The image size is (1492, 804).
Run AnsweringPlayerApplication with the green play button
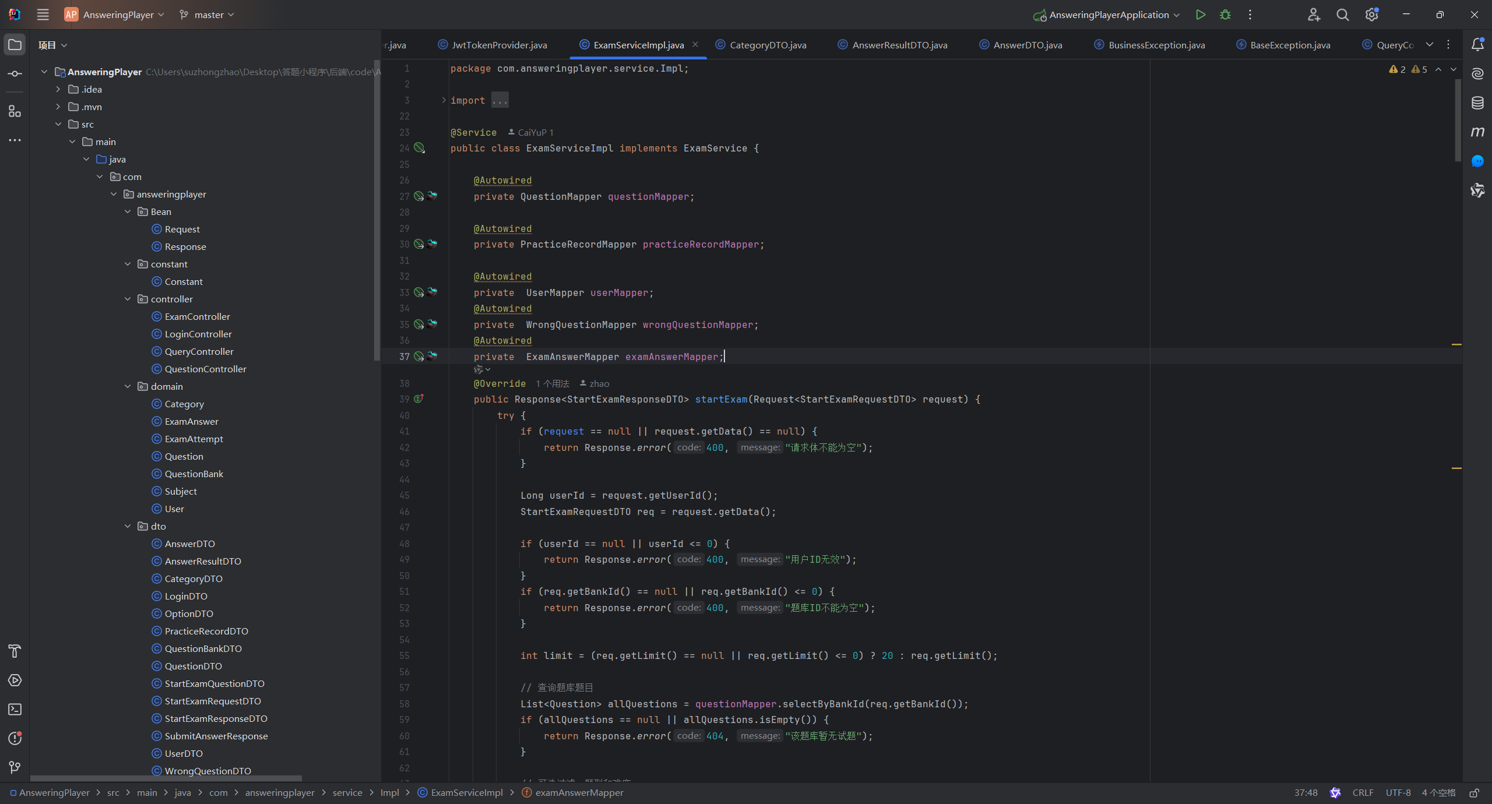coord(1200,15)
